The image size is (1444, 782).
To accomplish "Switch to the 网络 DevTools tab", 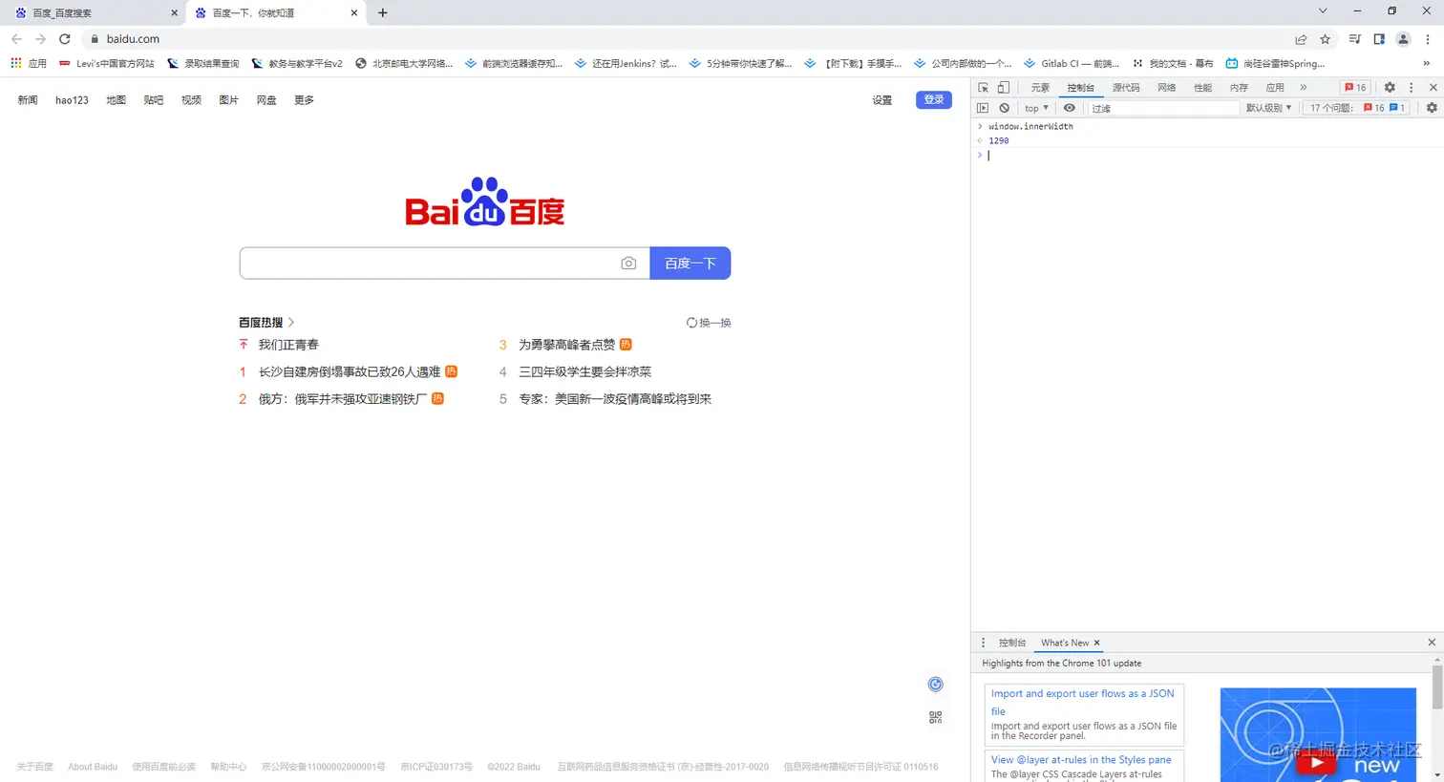I will click(1166, 87).
